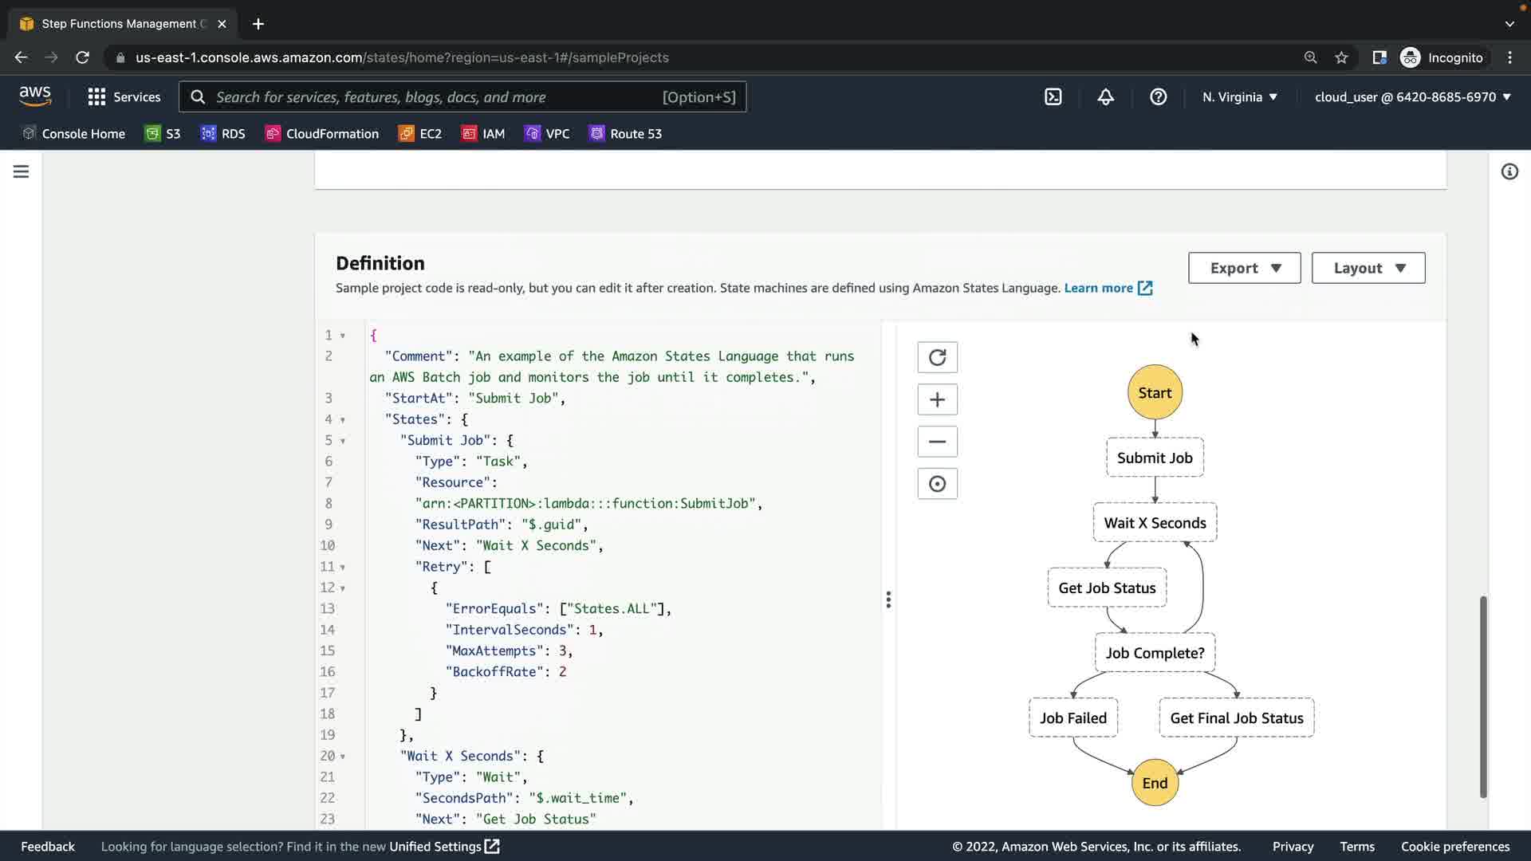Image resolution: width=1531 pixels, height=861 pixels.
Task: Open the help question mark icon
Action: (x=1158, y=97)
